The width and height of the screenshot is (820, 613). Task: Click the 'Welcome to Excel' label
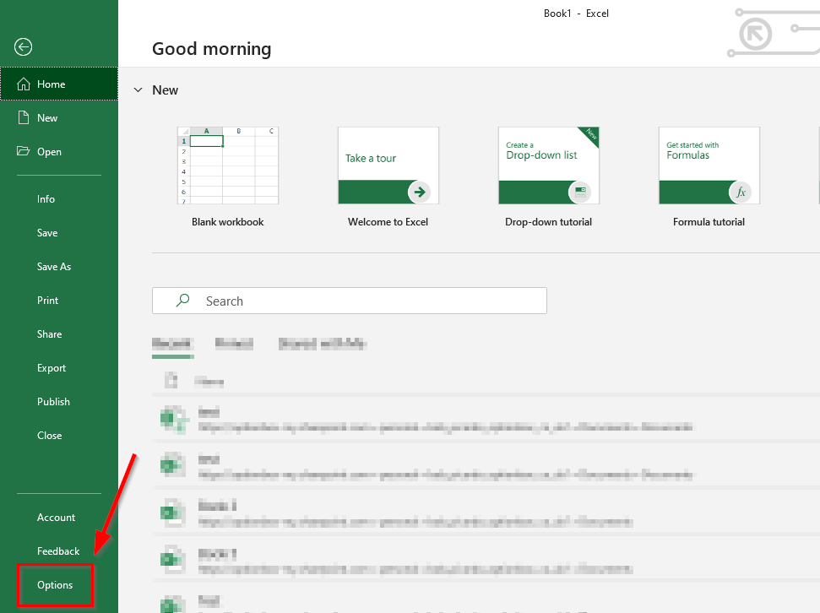[x=388, y=222]
